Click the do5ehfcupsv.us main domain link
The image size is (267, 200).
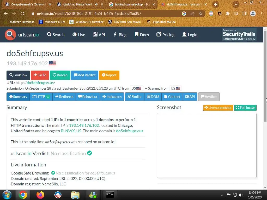pos(130,131)
